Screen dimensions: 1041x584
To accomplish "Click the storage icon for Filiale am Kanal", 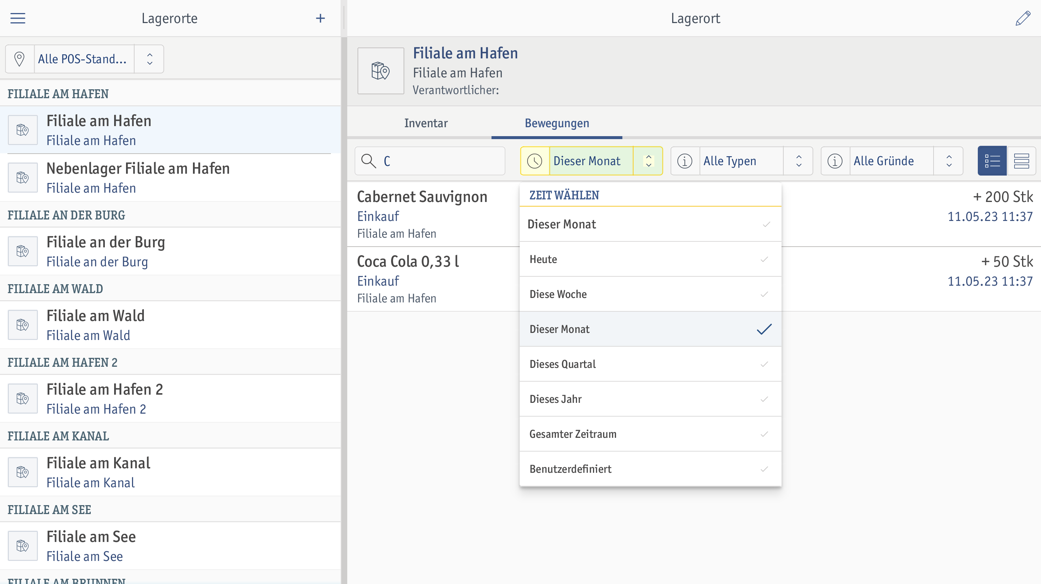I will pos(23,472).
